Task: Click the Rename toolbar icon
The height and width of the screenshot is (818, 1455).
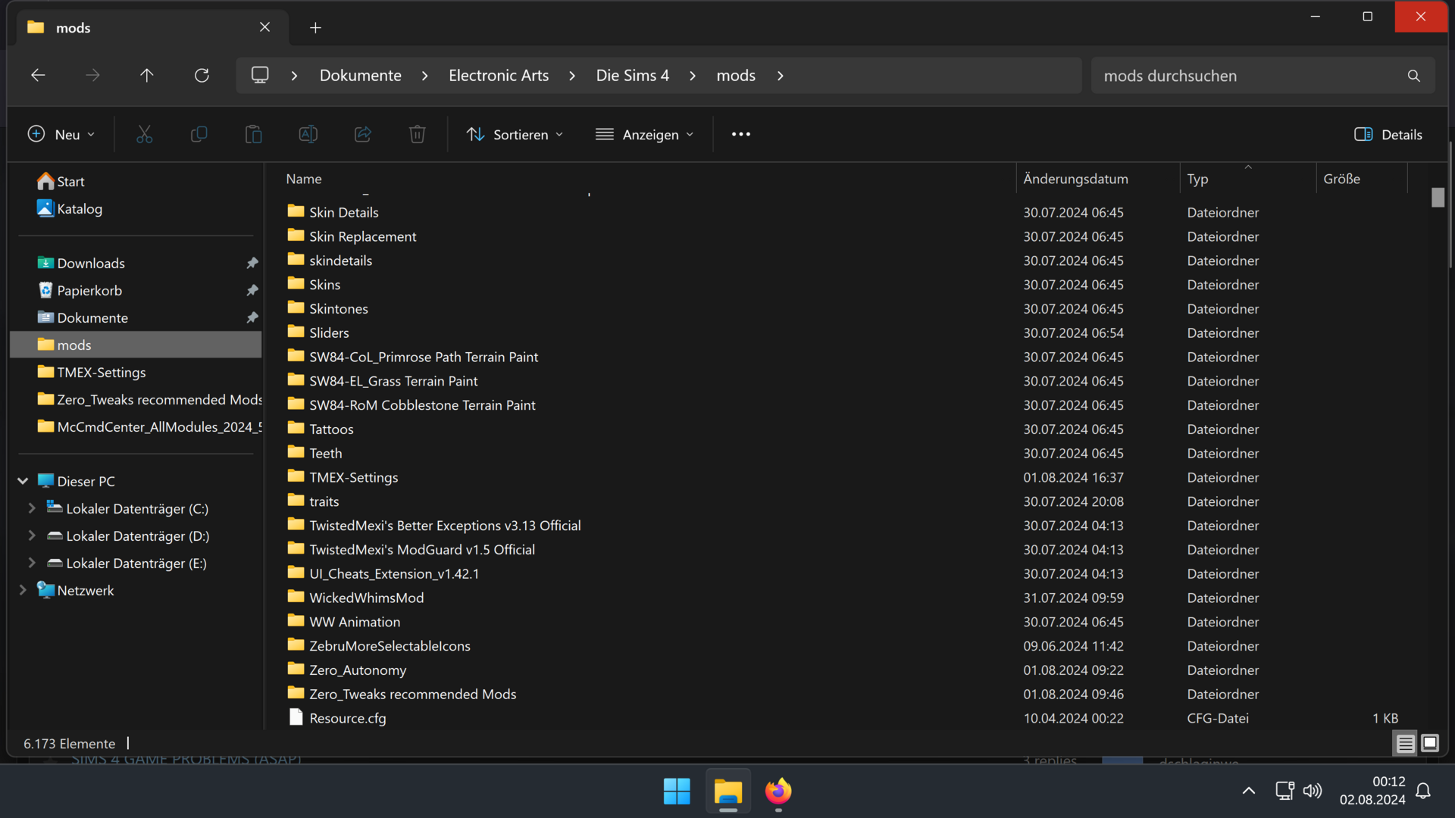Action: click(x=308, y=135)
